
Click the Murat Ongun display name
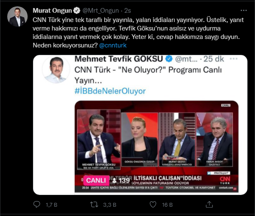coord(52,11)
